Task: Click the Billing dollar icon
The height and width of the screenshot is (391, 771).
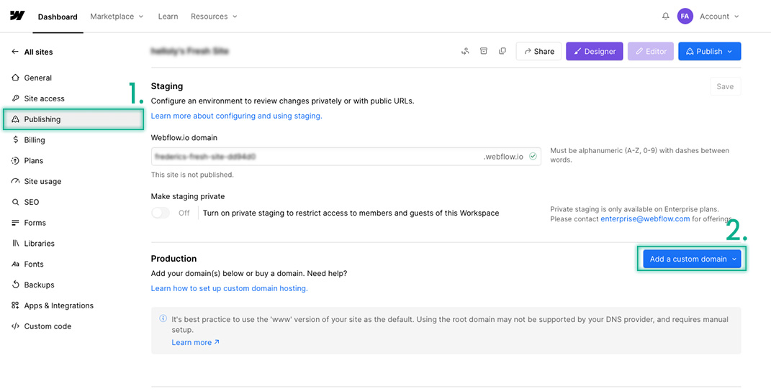Action: click(x=14, y=140)
